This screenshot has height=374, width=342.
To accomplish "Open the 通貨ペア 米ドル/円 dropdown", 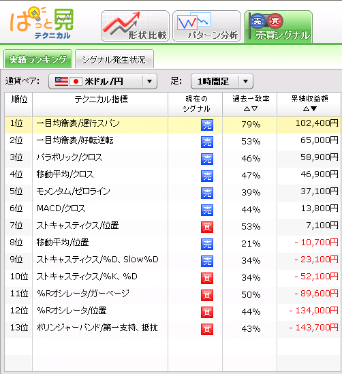I will (x=103, y=81).
